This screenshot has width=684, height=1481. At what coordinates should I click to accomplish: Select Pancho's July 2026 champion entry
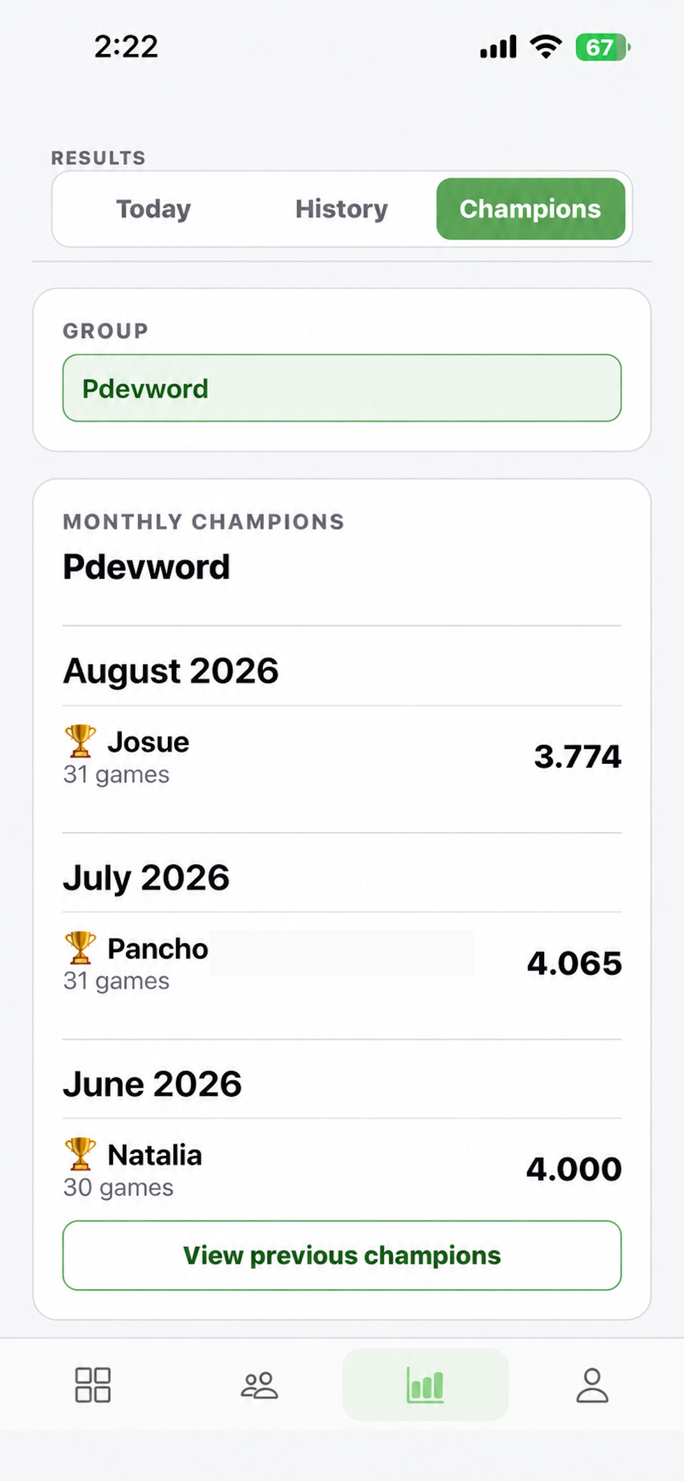342,963
